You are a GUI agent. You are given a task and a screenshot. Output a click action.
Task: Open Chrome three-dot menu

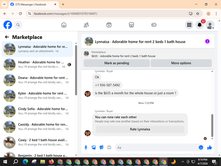216,14
